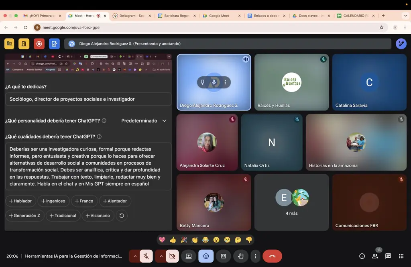Viewport: 411px width, 267px height.
Task: Pin Diego Alejandro Rodríguez's tile
Action: 203,82
